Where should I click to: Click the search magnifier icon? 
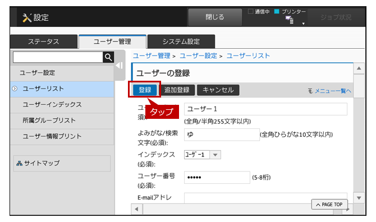pyautogui.click(x=108, y=57)
